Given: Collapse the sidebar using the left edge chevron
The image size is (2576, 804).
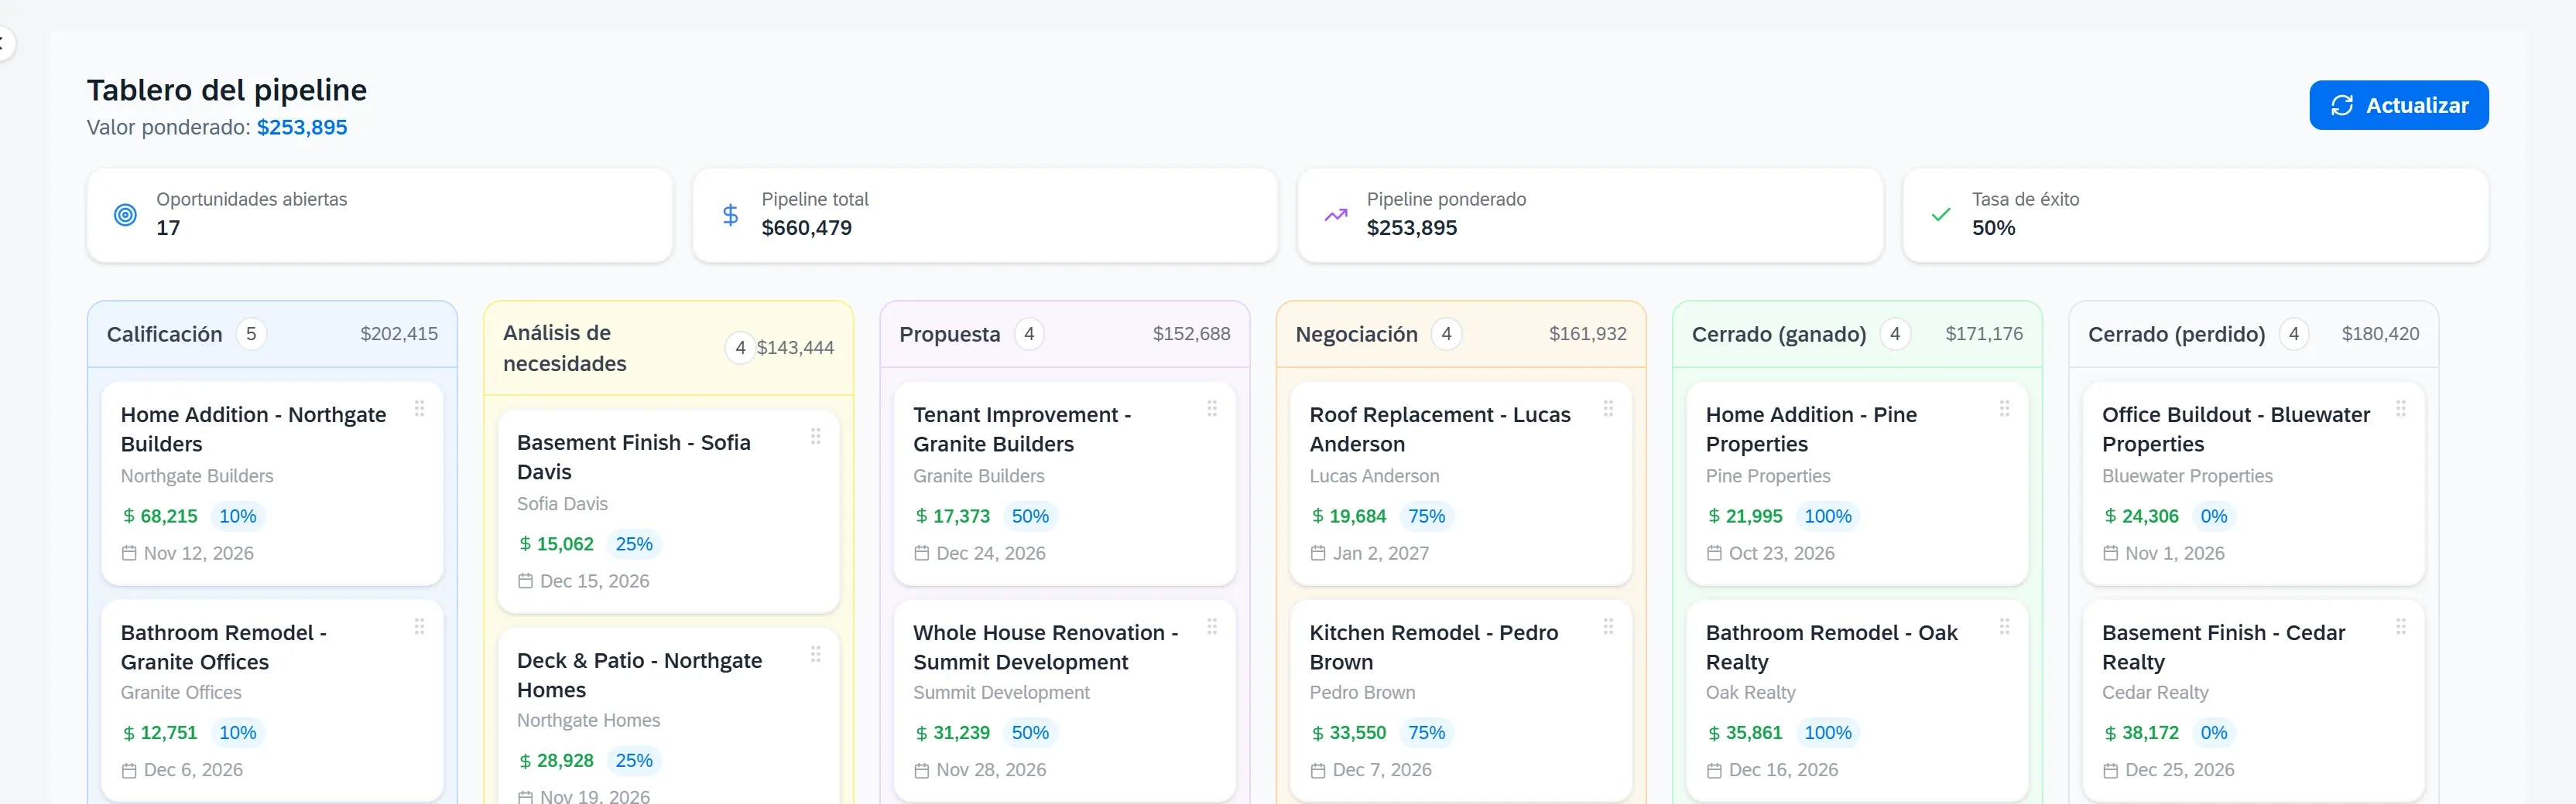Looking at the screenshot, I should pos(4,44).
